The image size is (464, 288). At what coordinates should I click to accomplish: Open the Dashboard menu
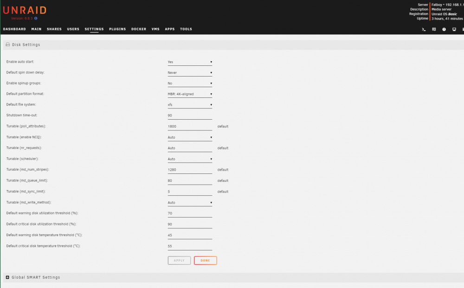point(14,29)
